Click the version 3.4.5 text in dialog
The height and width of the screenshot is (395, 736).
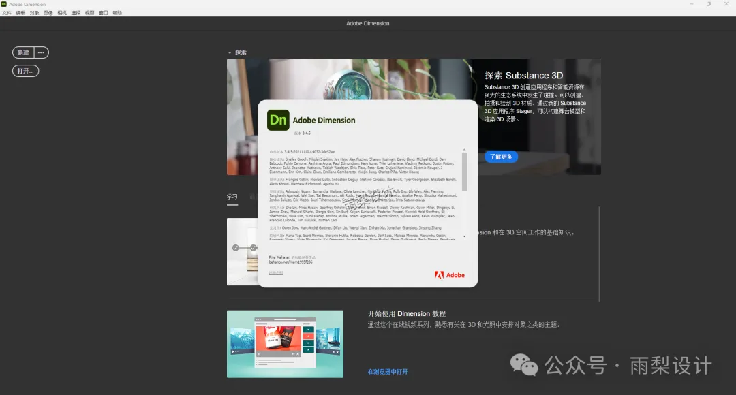pyautogui.click(x=303, y=133)
